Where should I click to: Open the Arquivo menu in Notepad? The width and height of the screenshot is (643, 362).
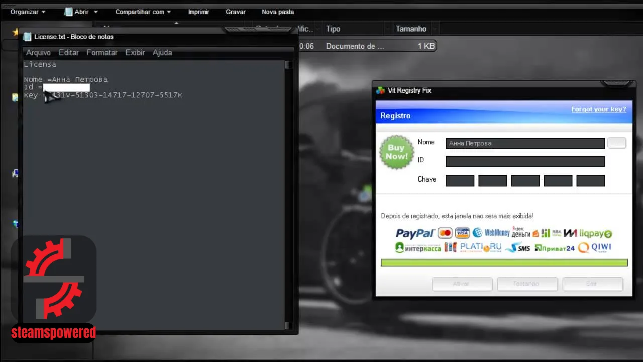38,52
